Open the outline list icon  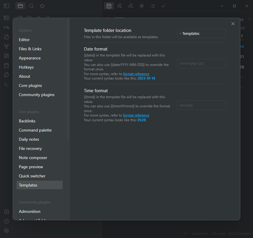tap(153, 6)
